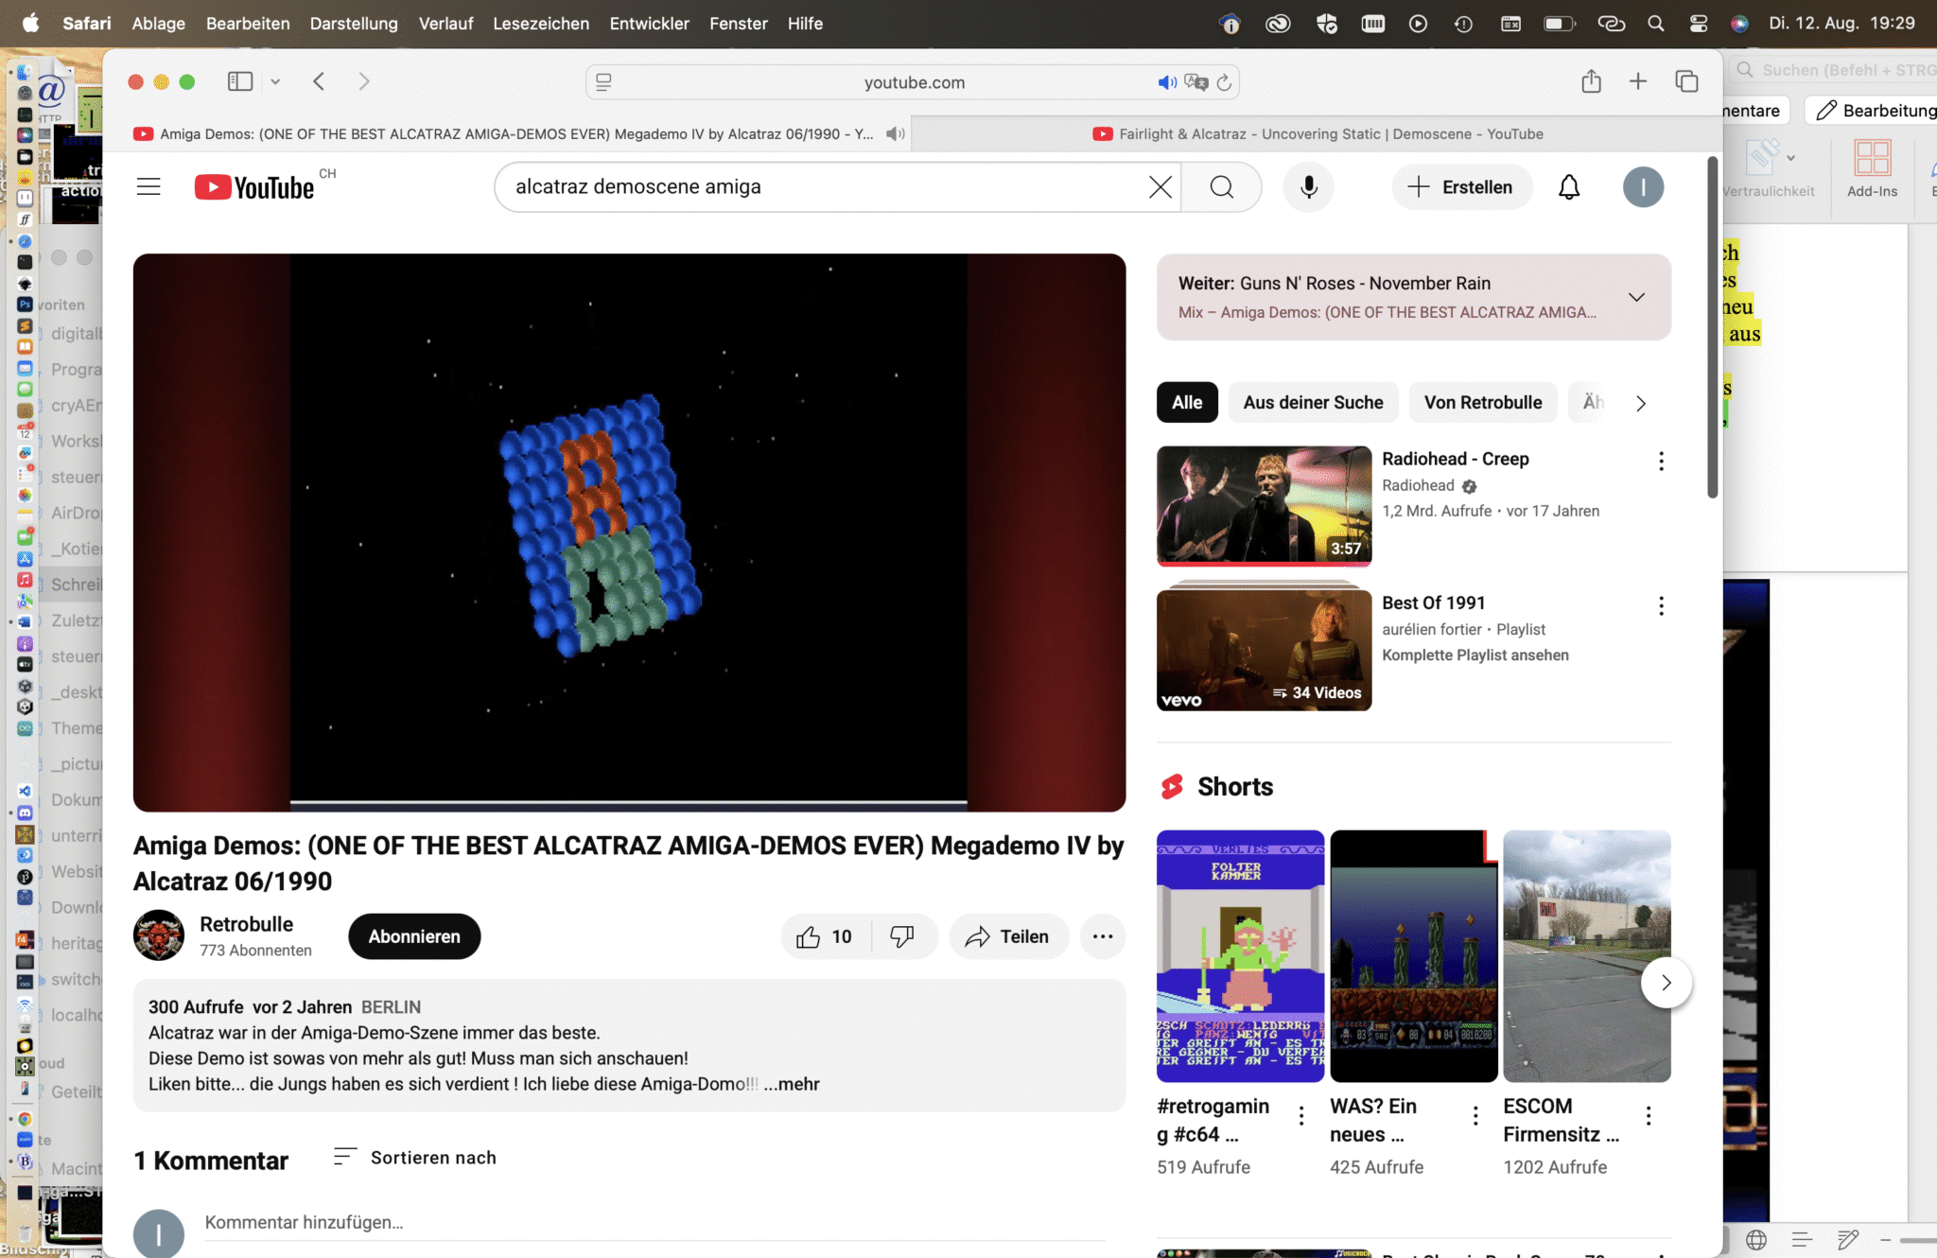Expand the November Rain mix panel

click(x=1636, y=297)
